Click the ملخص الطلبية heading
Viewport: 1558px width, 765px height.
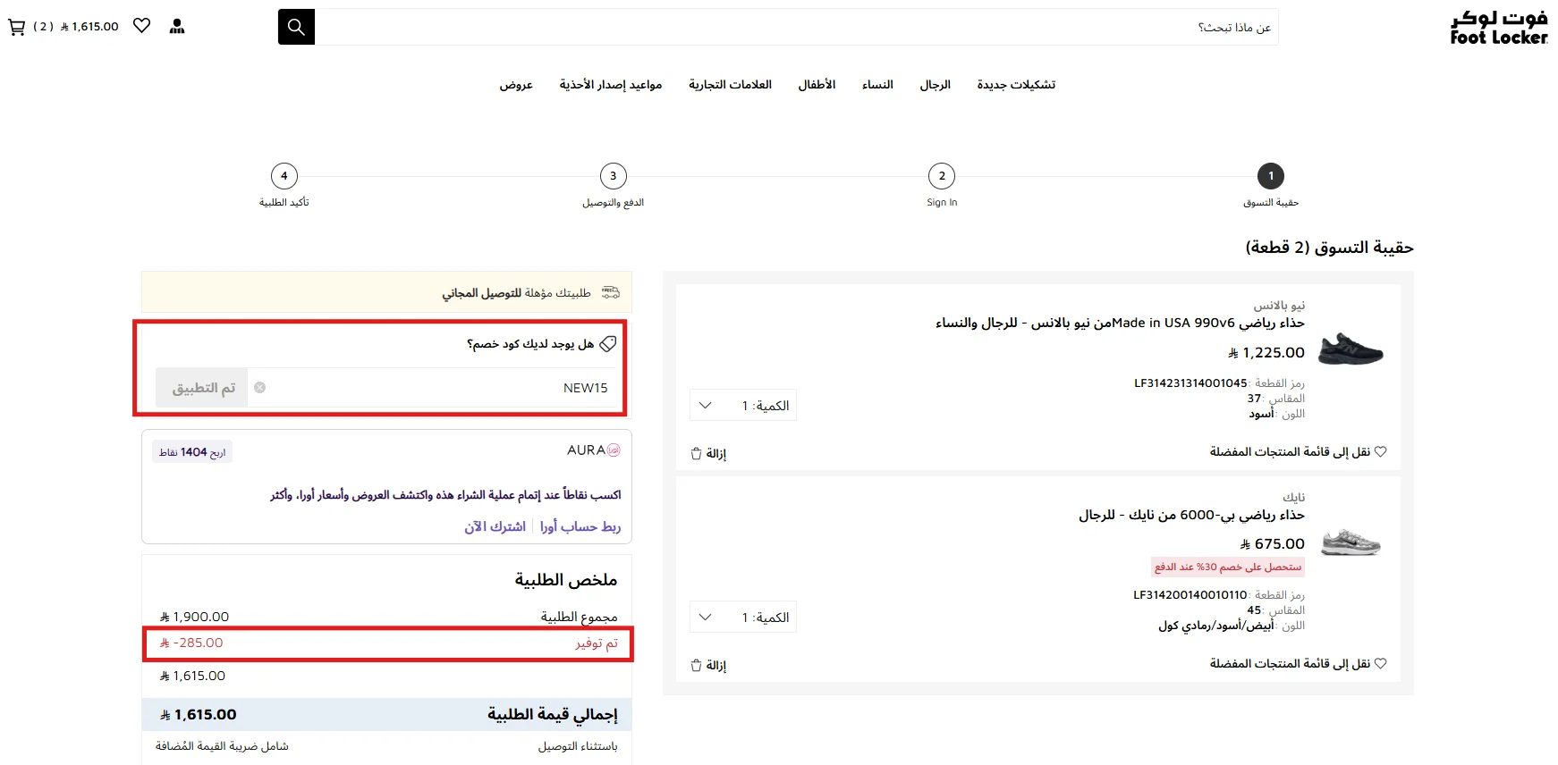tap(566, 580)
